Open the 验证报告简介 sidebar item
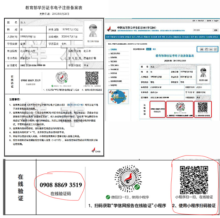 point(115,53)
